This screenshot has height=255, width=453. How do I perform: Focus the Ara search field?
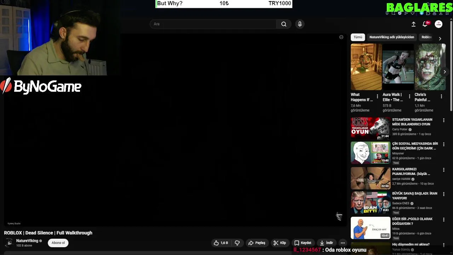pyautogui.click(x=213, y=24)
